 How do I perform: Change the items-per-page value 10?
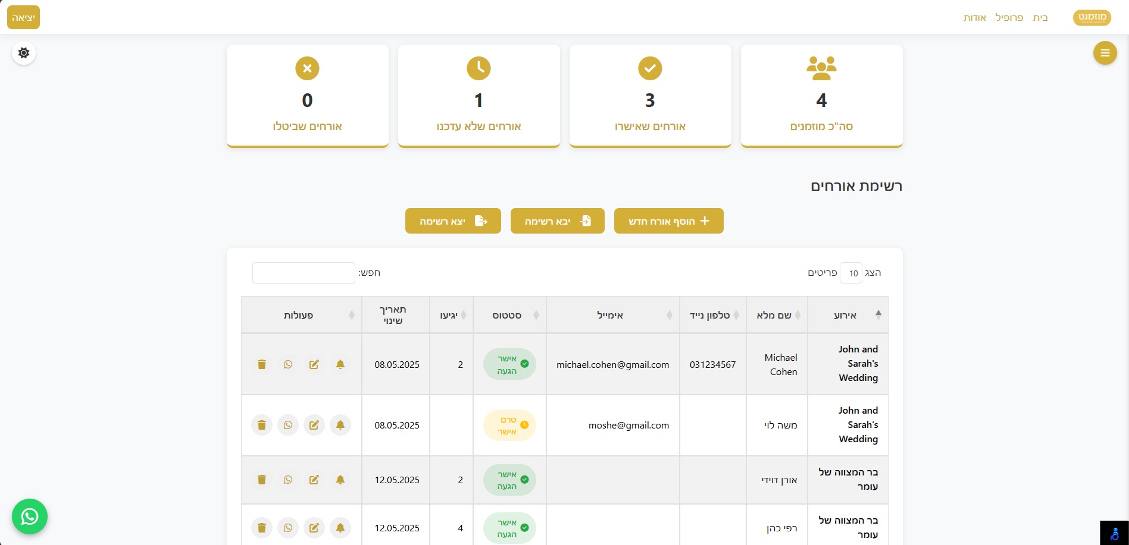pyautogui.click(x=851, y=273)
